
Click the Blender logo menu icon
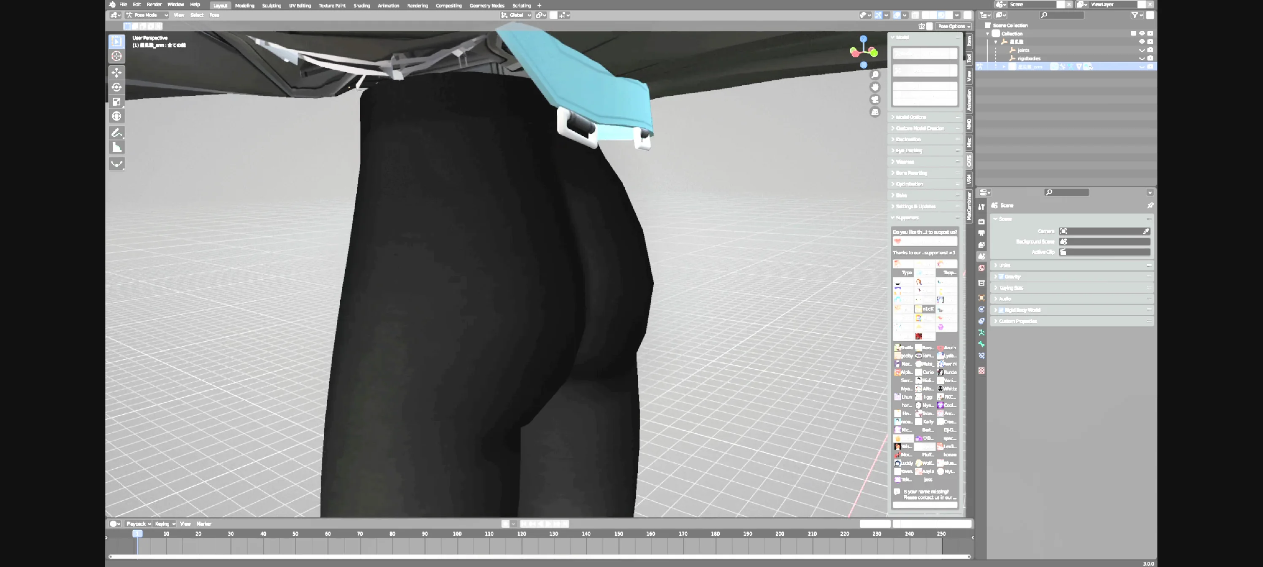point(112,4)
